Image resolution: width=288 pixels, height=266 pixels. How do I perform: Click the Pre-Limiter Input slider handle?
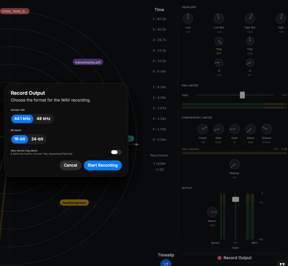(x=242, y=95)
